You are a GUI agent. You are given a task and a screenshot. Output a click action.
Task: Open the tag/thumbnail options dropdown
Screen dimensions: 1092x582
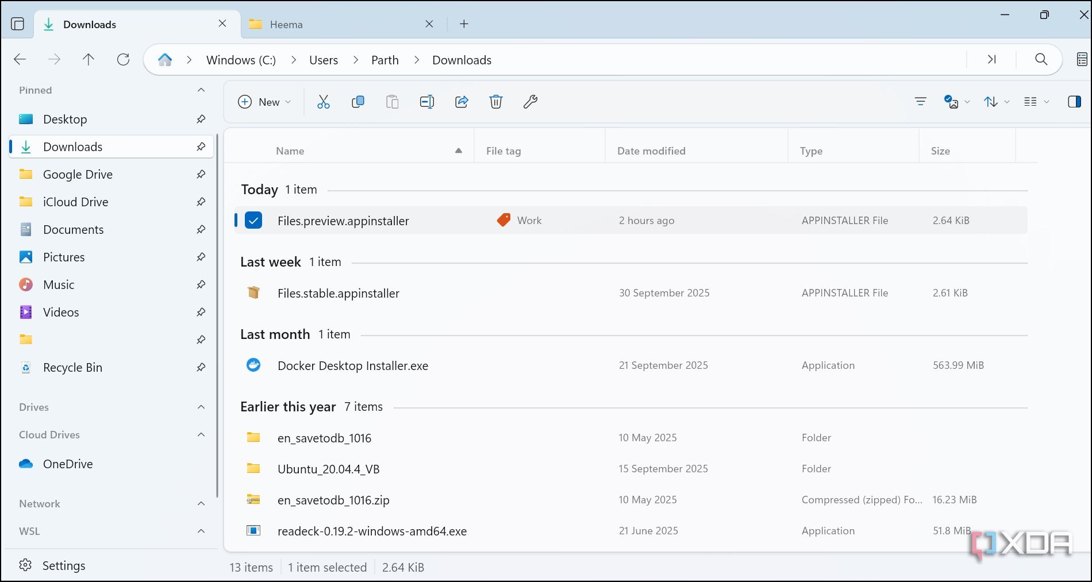[x=956, y=102]
